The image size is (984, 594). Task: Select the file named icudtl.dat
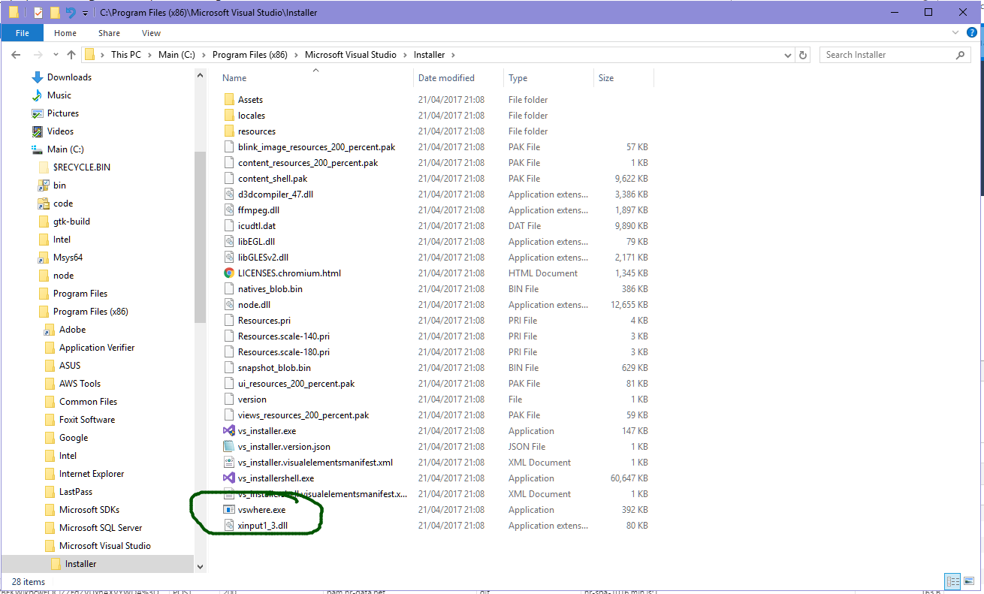pyautogui.click(x=257, y=226)
